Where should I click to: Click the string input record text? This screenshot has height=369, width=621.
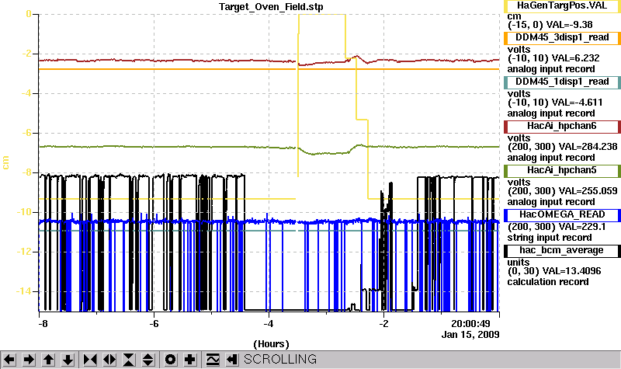point(550,238)
